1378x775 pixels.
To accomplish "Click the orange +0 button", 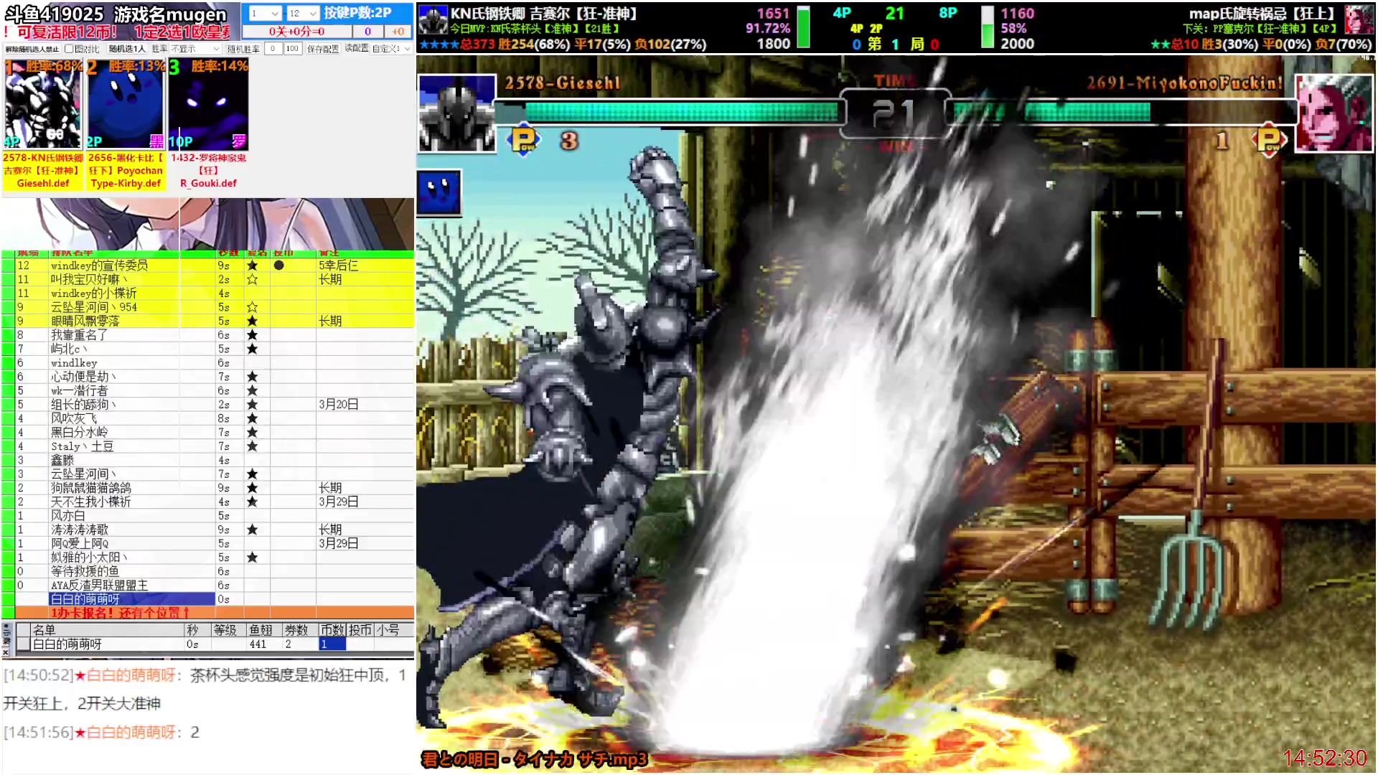I will pyautogui.click(x=398, y=32).
